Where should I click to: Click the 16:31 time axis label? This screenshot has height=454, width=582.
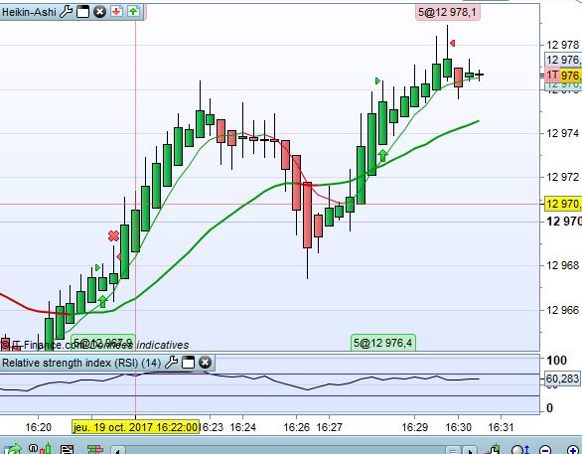501,427
